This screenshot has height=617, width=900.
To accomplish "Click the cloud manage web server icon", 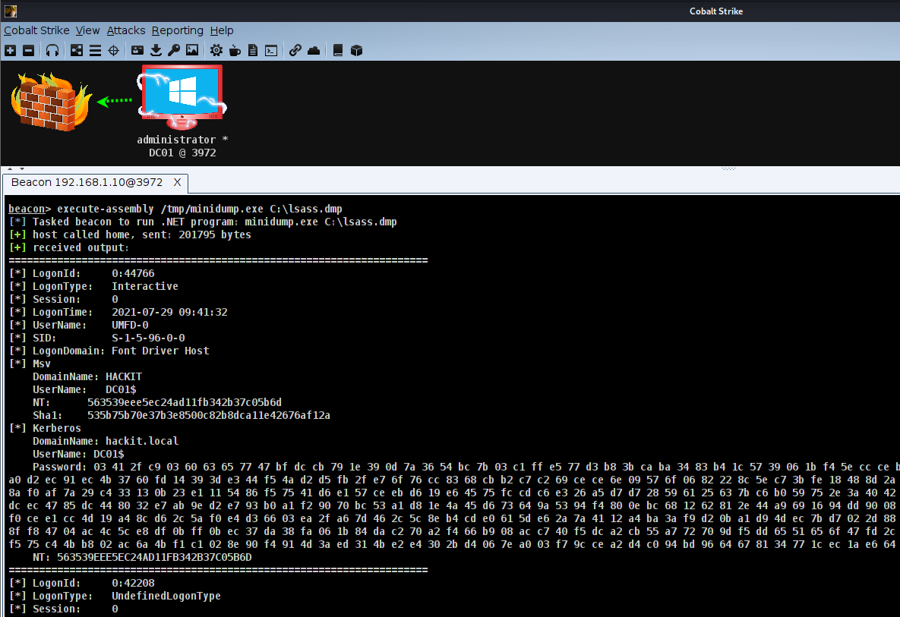I will tap(314, 50).
